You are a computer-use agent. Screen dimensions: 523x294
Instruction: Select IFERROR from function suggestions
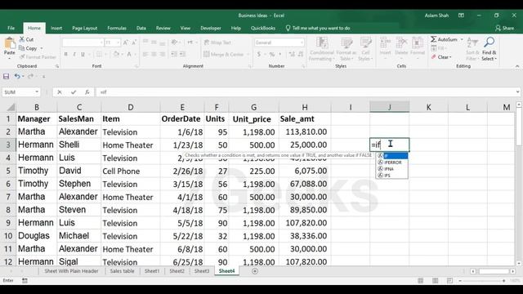(x=391, y=163)
